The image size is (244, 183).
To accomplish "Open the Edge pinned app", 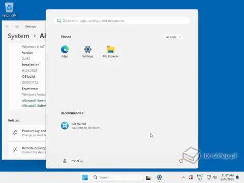I will [x=65, y=51].
